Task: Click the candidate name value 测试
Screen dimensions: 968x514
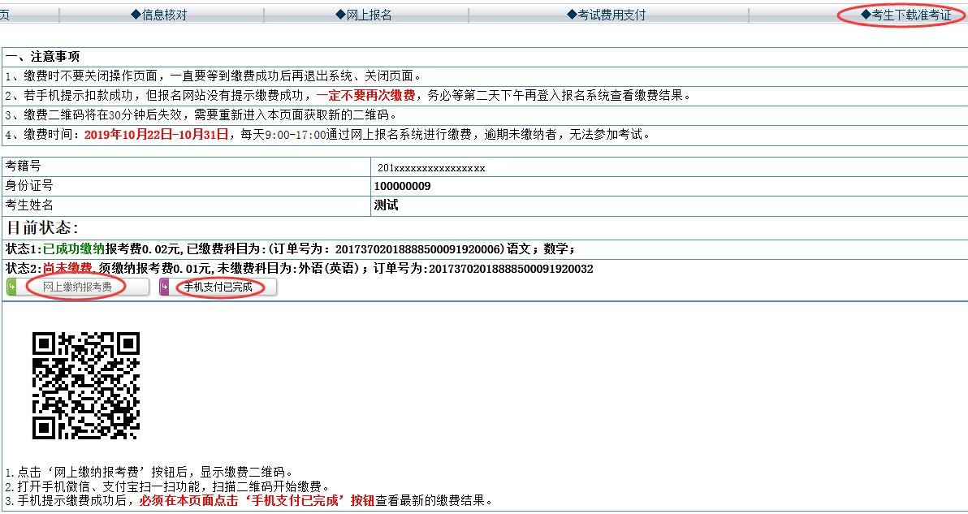Action: [x=386, y=205]
